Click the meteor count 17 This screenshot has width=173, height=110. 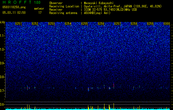(40, 13)
